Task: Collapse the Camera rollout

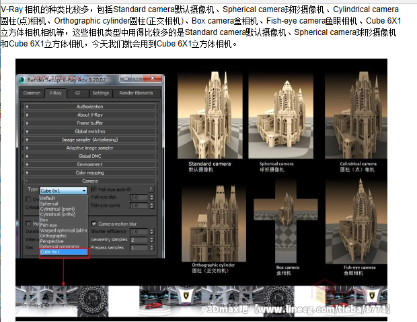Action: pos(90,181)
